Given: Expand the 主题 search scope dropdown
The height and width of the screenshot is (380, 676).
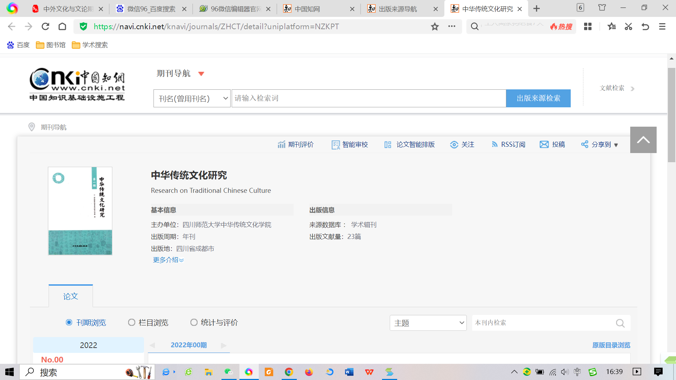Looking at the screenshot, I should 428,323.
